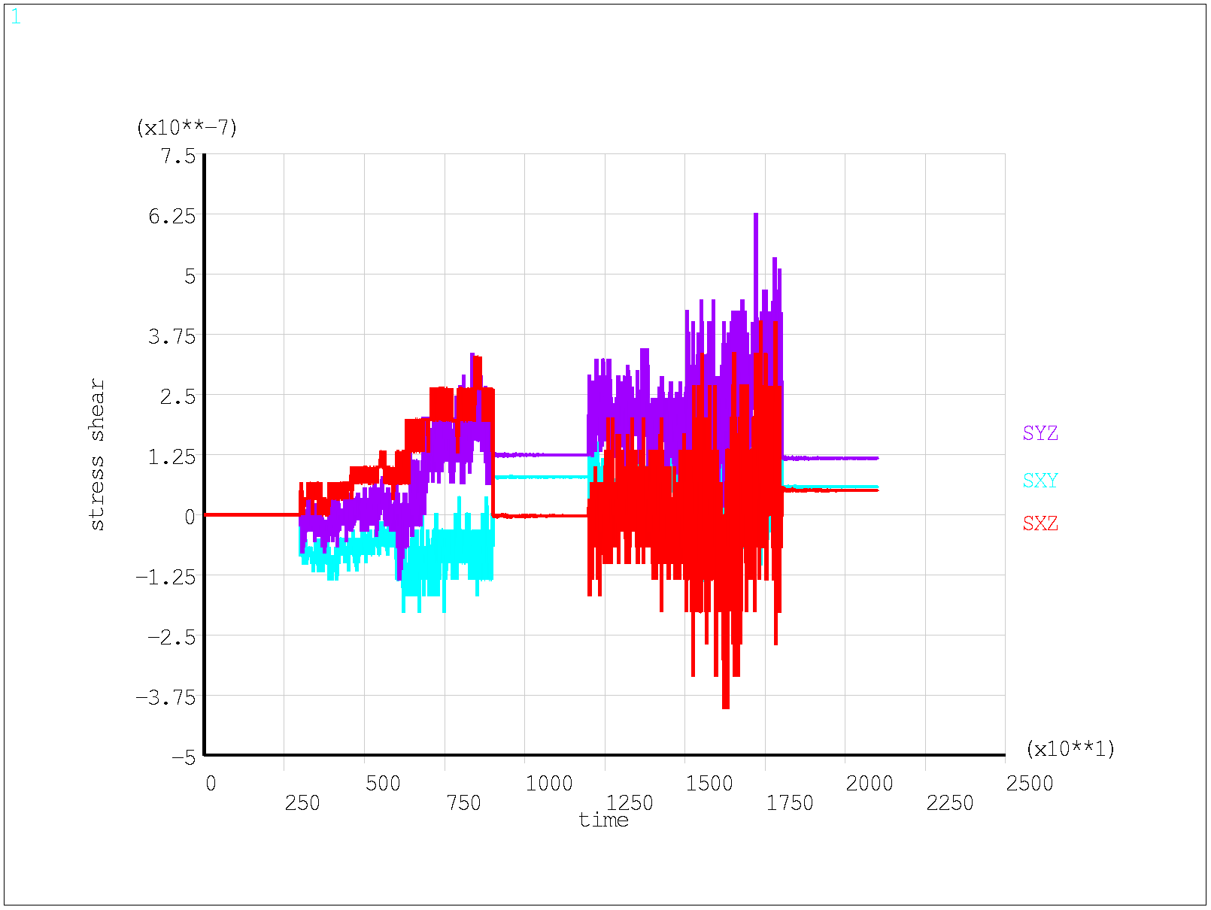Click the red SXZ legend label
Viewport: 1211px width, 910px height.
pyautogui.click(x=1040, y=523)
